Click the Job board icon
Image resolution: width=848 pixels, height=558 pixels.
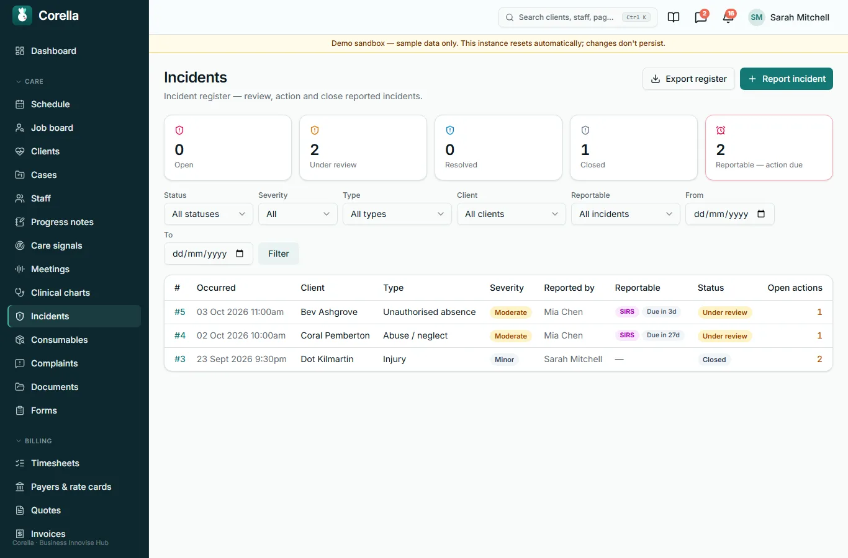point(20,128)
